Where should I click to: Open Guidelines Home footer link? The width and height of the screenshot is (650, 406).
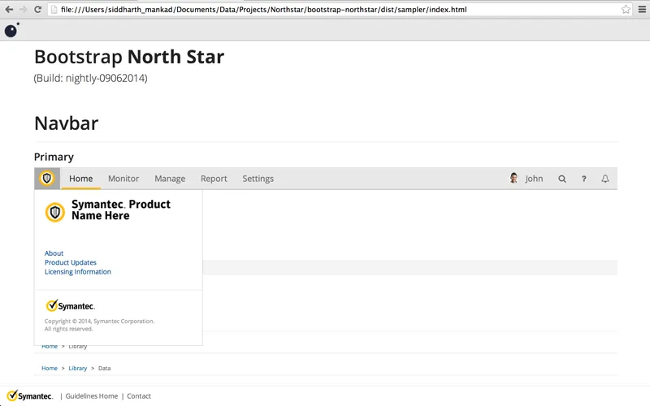[x=92, y=396]
